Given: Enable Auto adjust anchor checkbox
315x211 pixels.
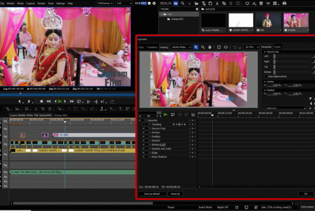Looking at the screenshot, I should [266, 76].
